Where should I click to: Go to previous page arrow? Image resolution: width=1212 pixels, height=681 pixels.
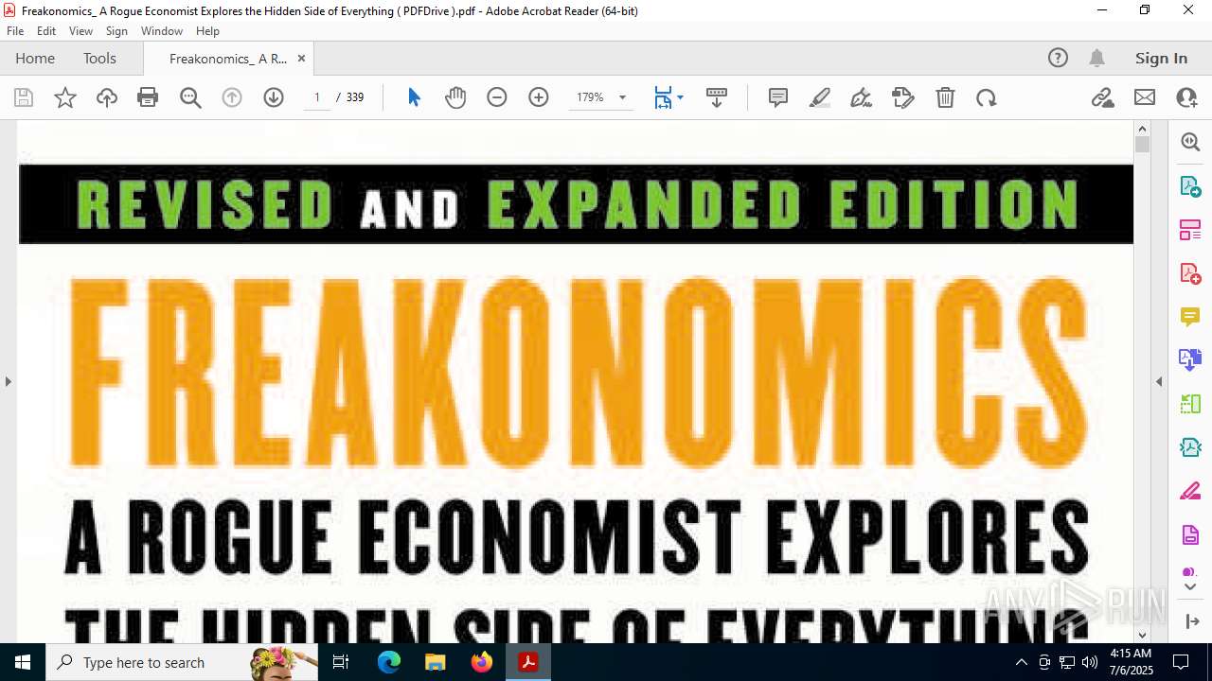coord(232,97)
